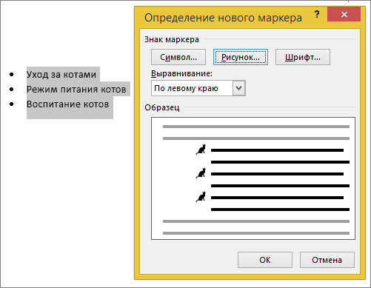Open dialog help question mark

[x=317, y=14]
